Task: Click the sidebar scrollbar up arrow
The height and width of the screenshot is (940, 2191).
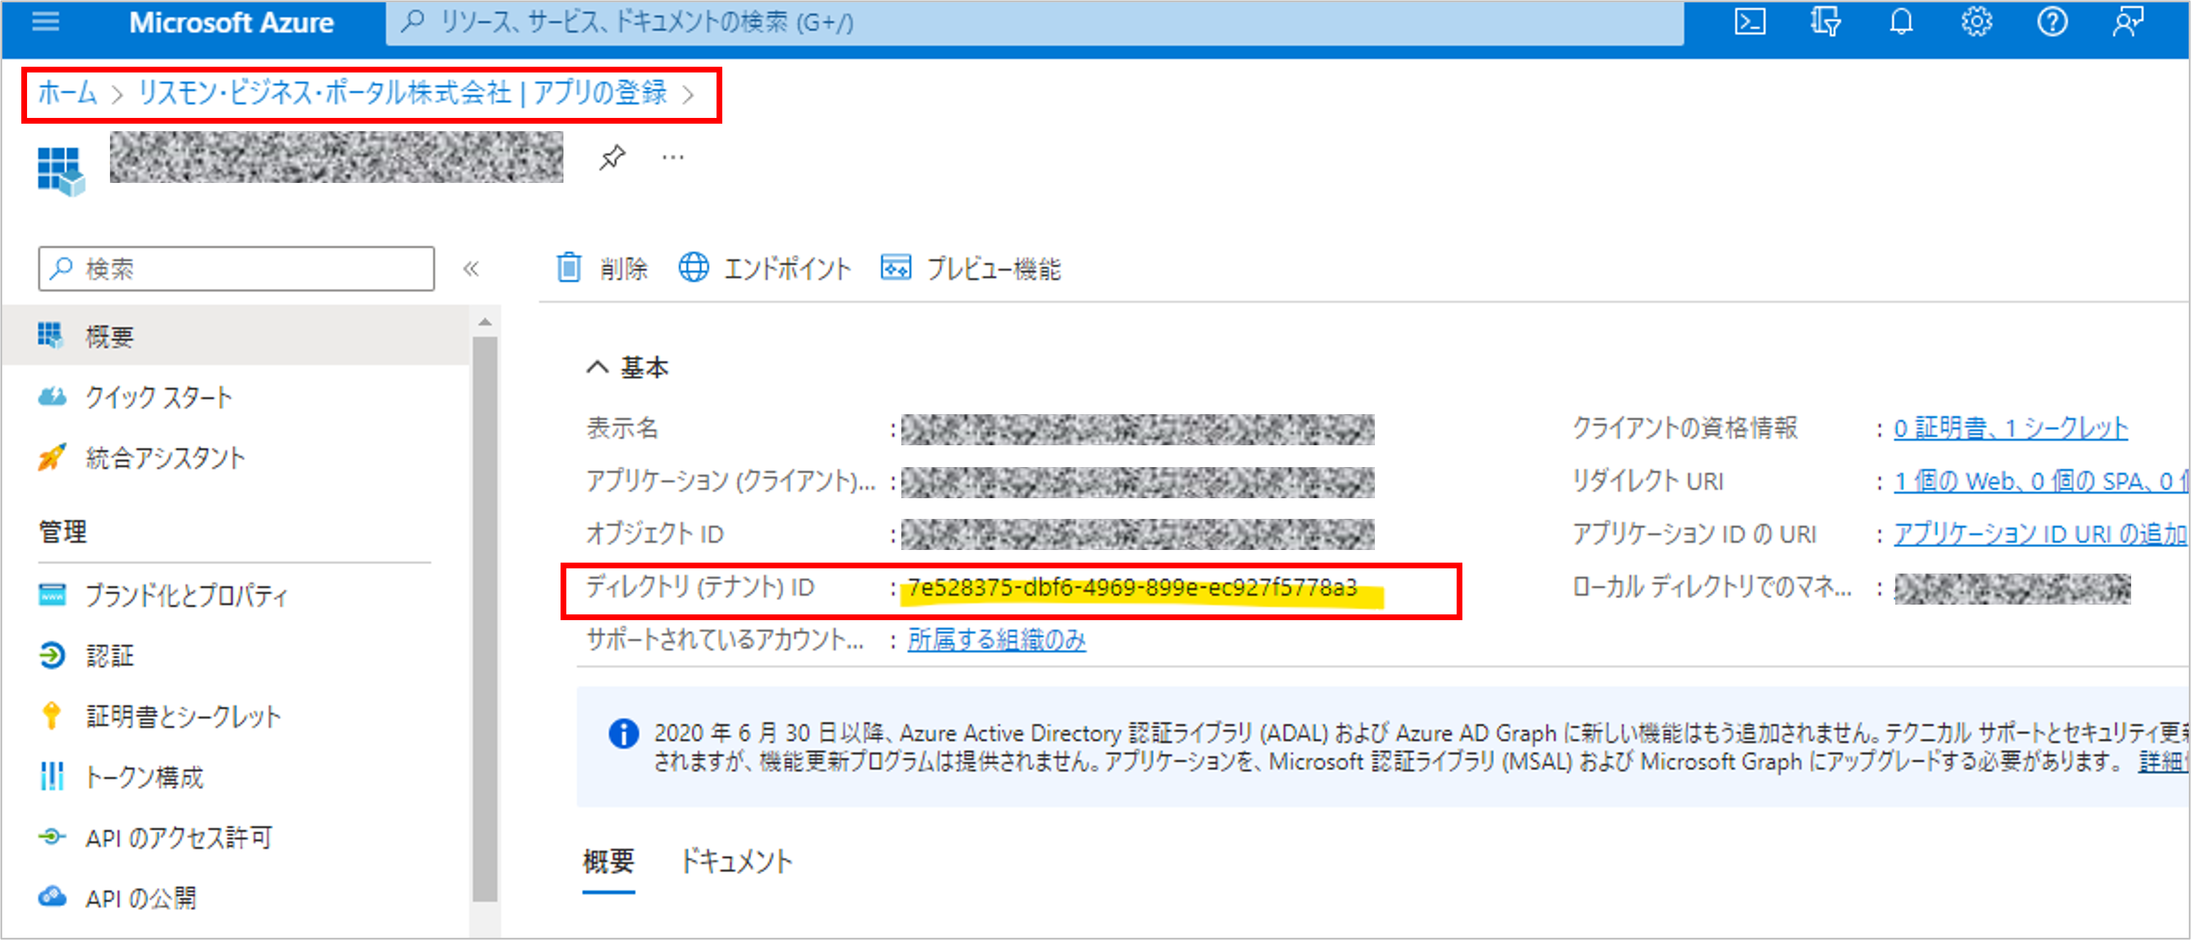Action: 485,323
